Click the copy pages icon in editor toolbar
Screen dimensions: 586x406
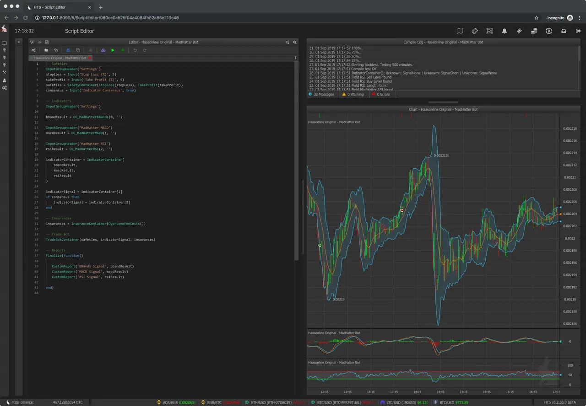click(x=78, y=50)
